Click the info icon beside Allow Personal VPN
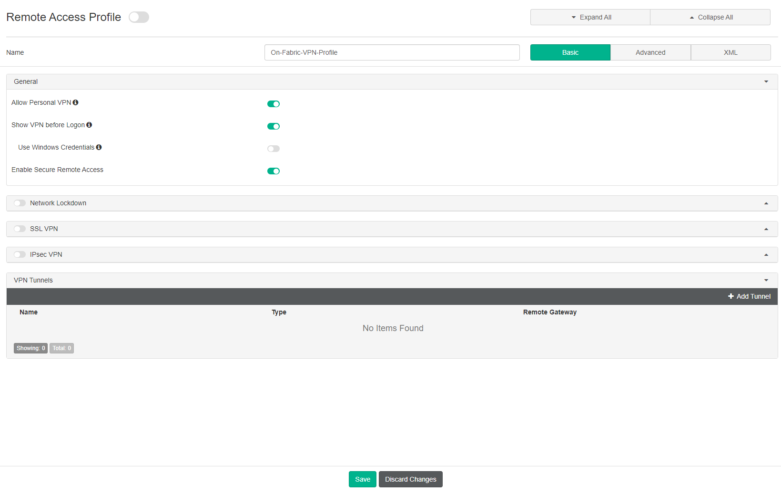781x494 pixels. (x=76, y=102)
